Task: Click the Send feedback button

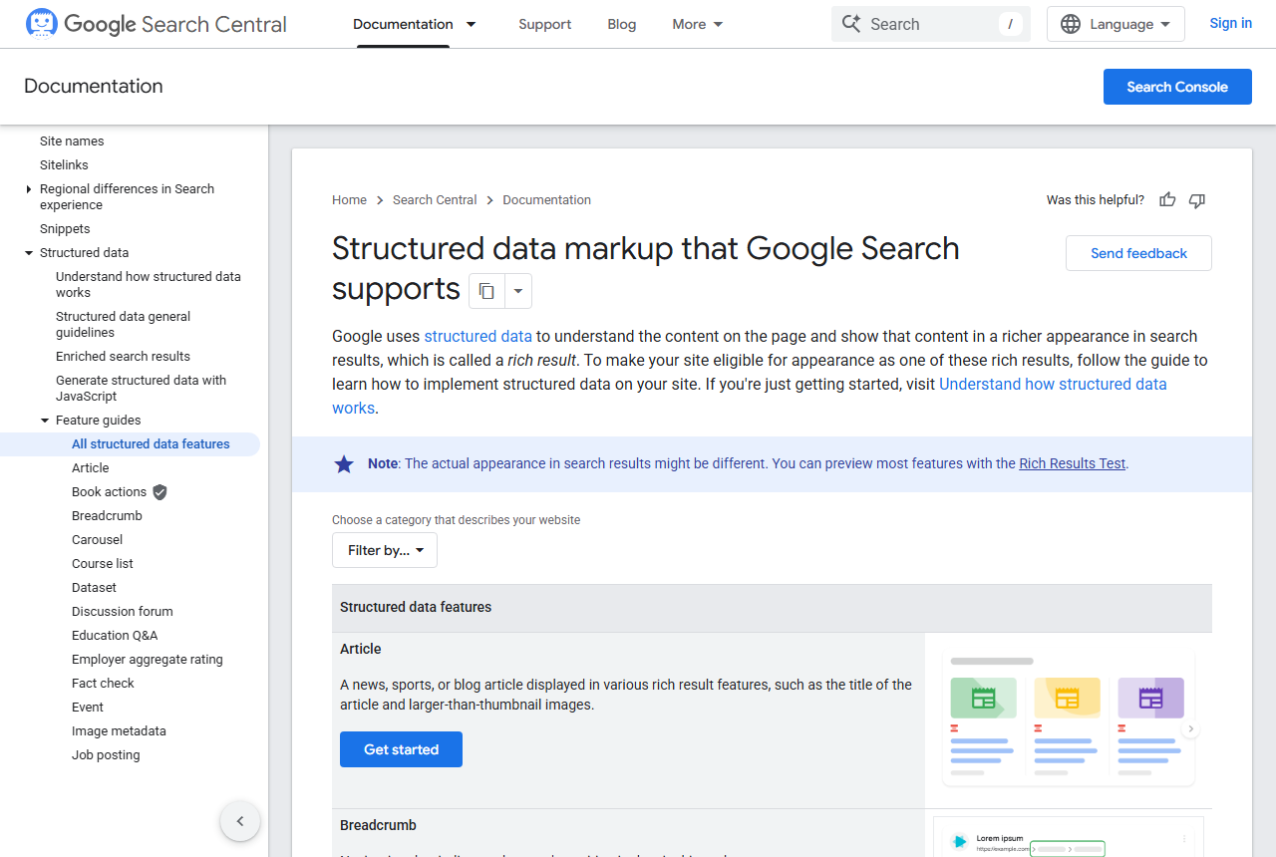Action: click(1138, 253)
